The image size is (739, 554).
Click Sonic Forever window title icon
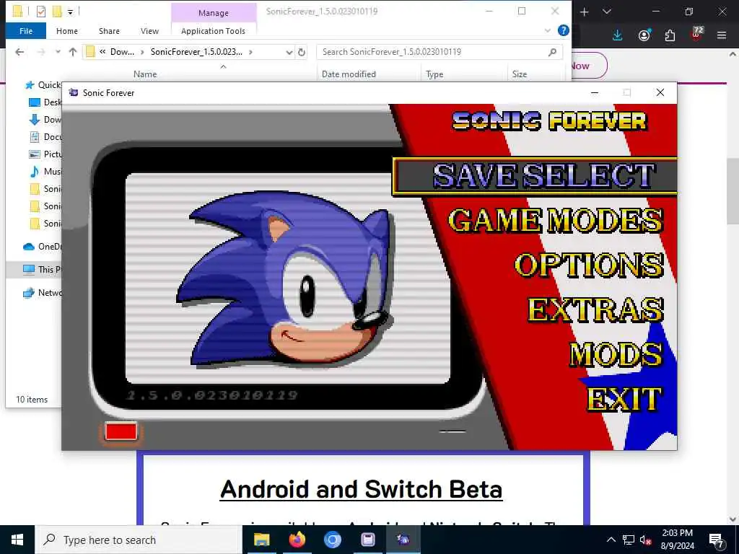tap(74, 92)
